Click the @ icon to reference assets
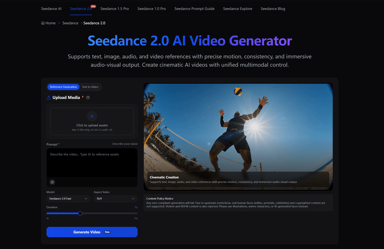 pos(52,182)
